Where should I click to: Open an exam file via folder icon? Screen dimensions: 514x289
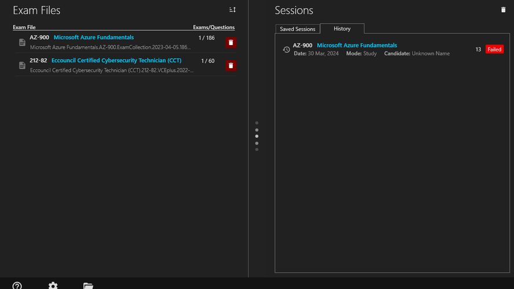[88, 286]
